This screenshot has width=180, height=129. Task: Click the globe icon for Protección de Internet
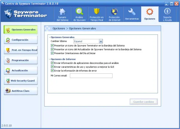click(114, 12)
